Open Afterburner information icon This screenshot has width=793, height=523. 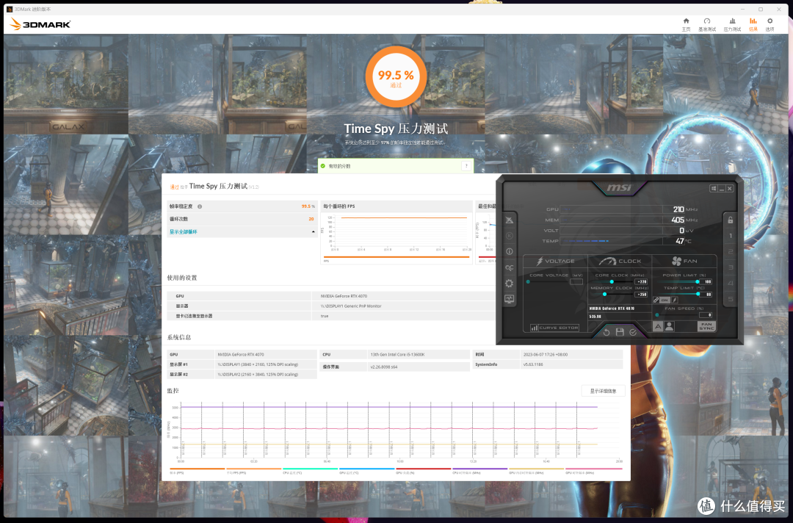click(510, 251)
